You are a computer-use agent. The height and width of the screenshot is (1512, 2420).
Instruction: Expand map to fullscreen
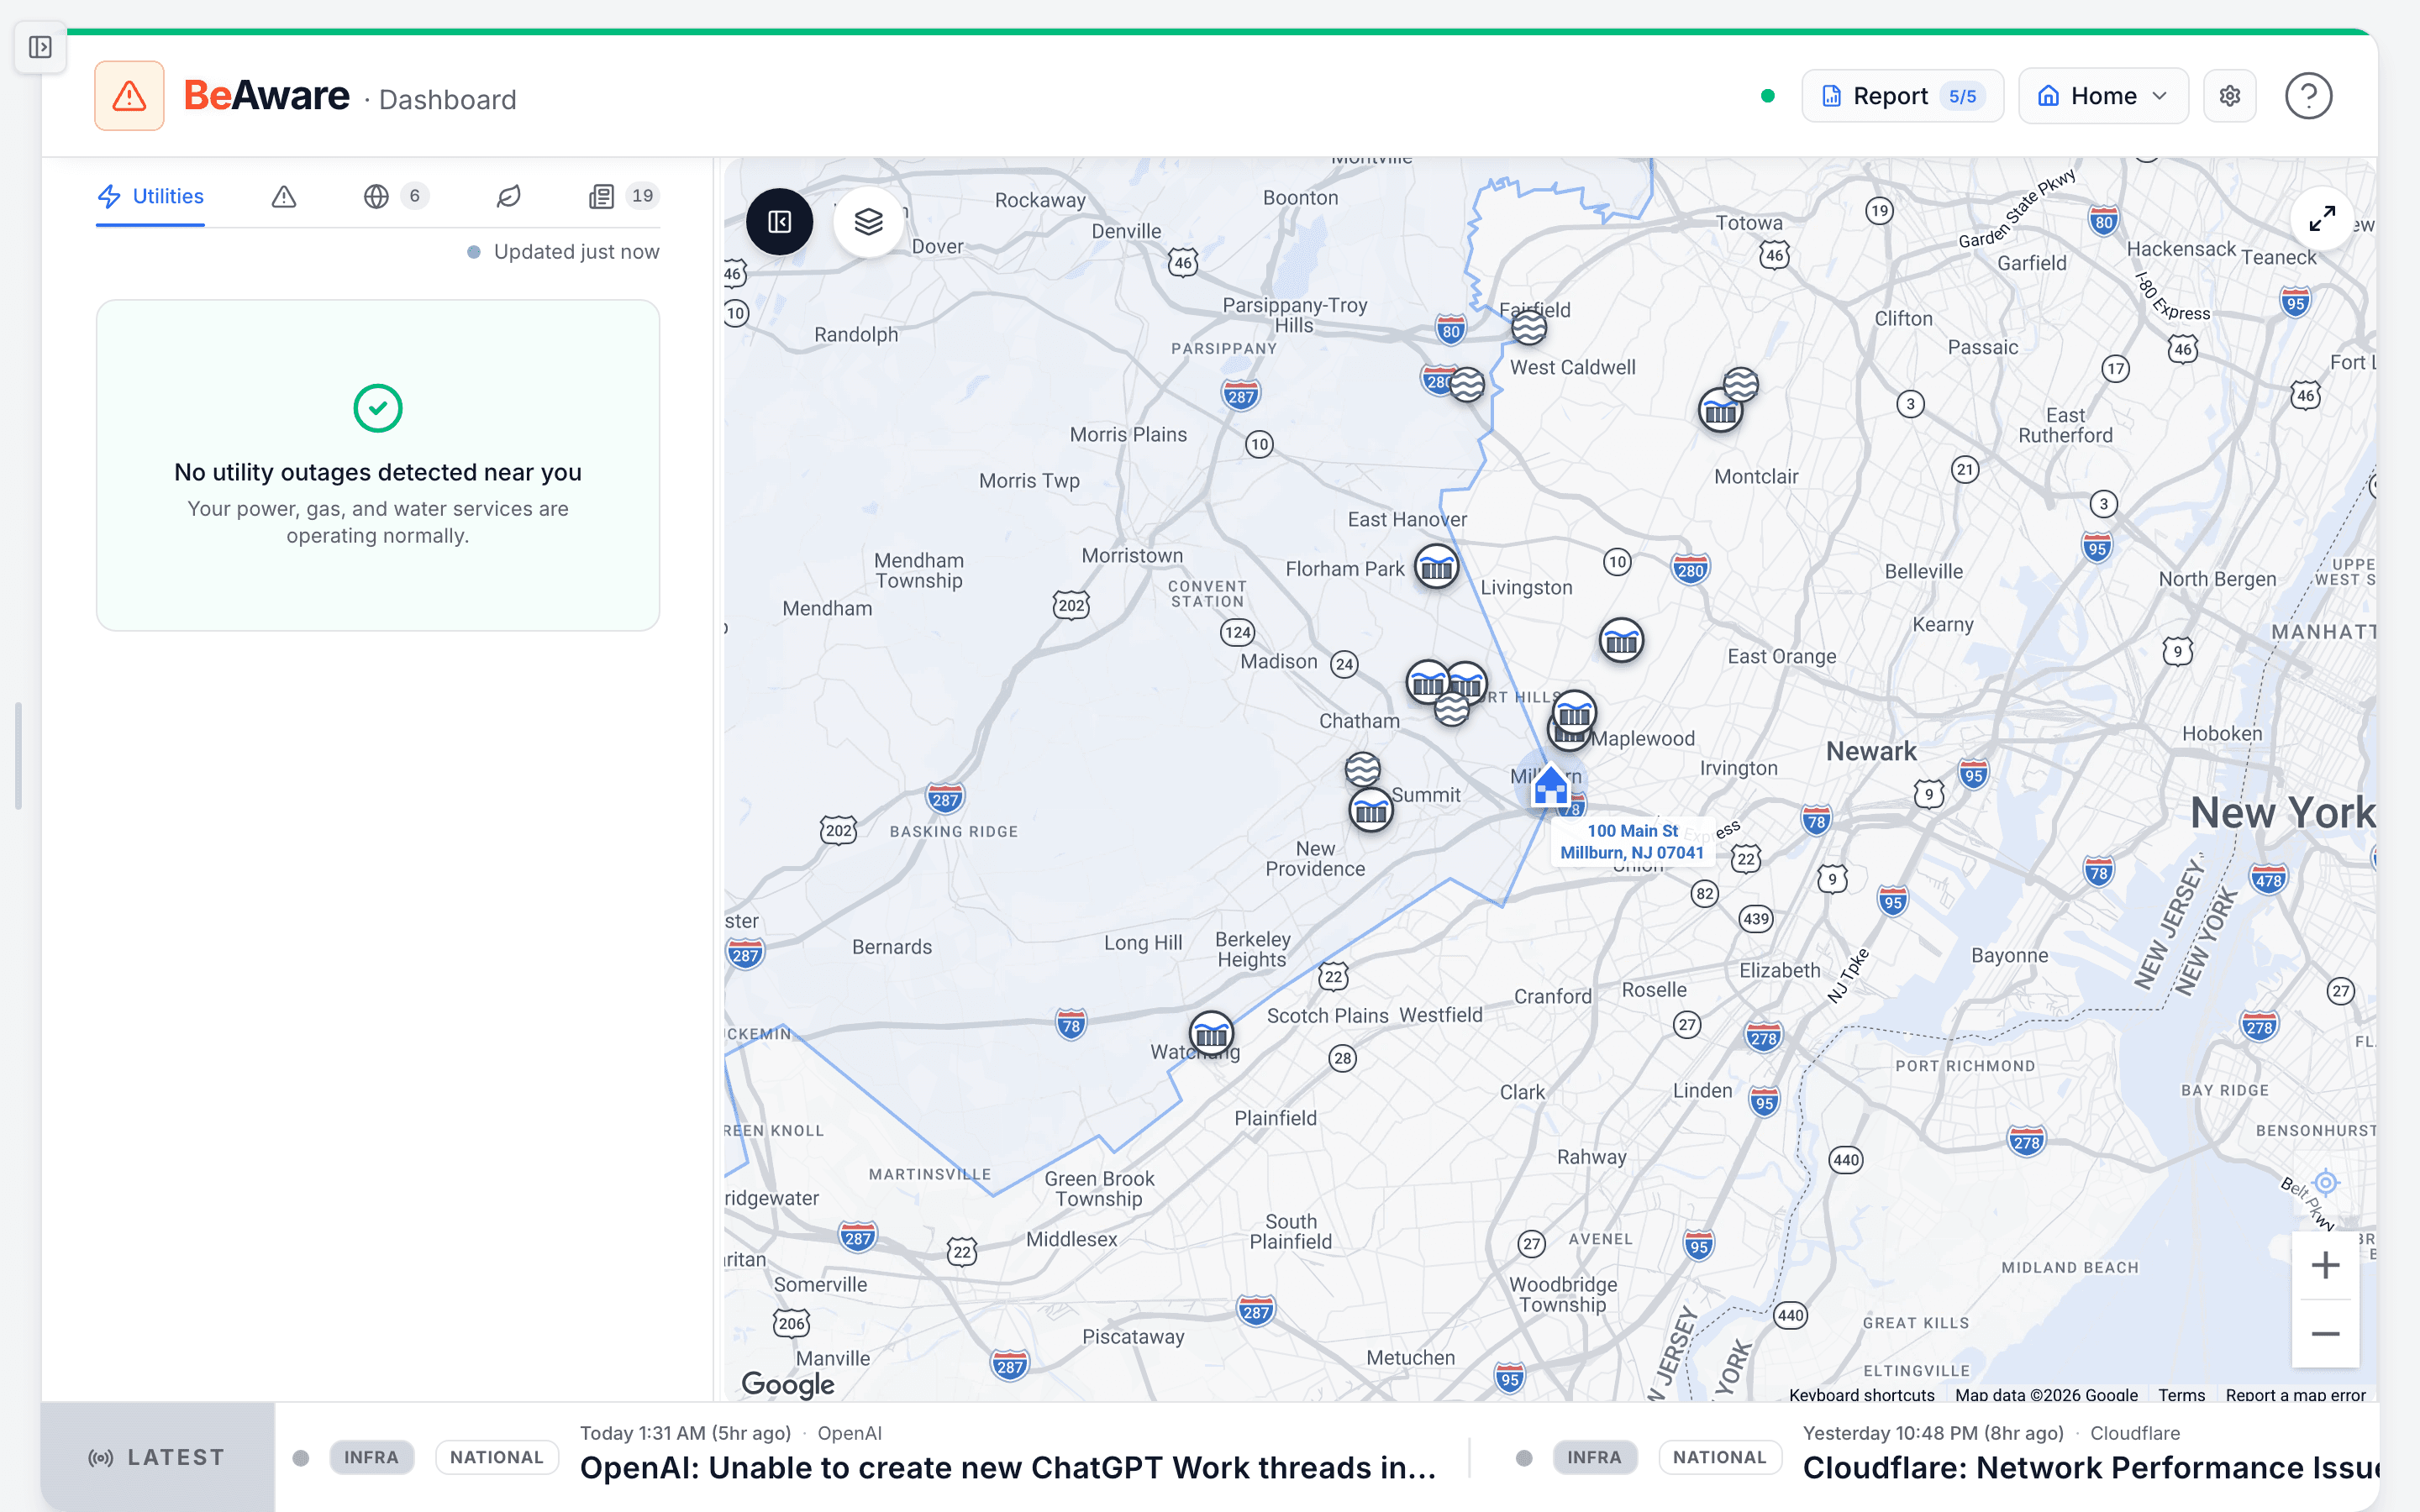coord(2322,218)
